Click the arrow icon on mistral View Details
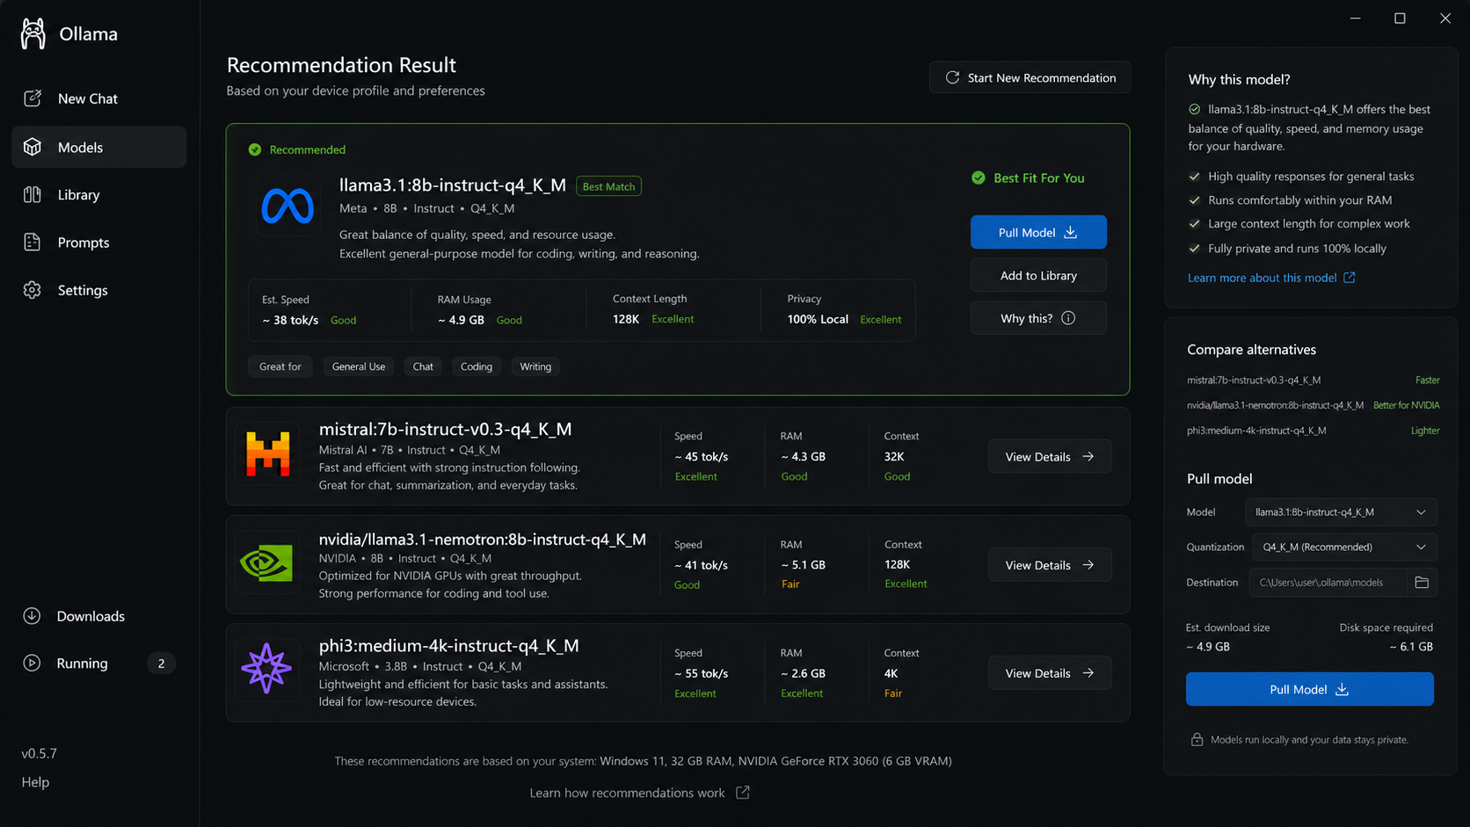This screenshot has width=1470, height=827. [x=1088, y=456]
